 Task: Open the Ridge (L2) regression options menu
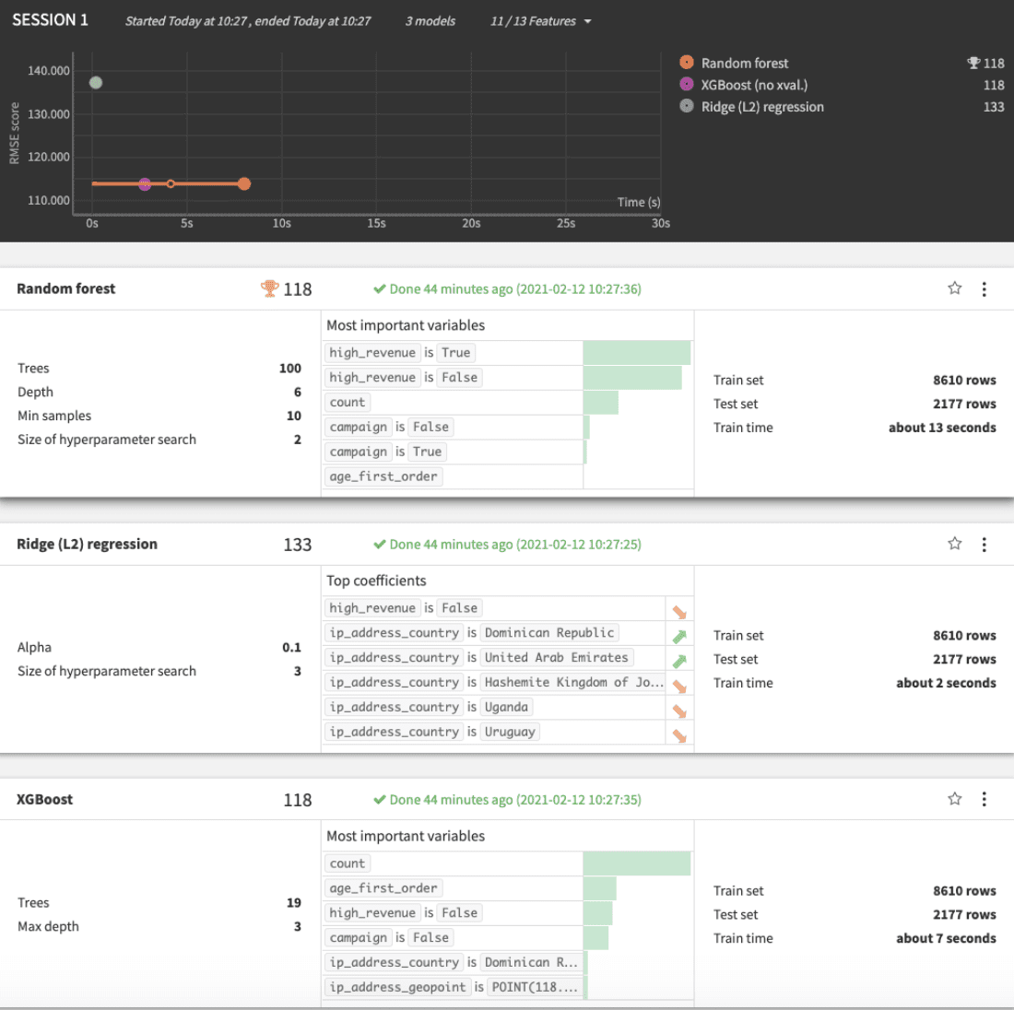pos(985,544)
